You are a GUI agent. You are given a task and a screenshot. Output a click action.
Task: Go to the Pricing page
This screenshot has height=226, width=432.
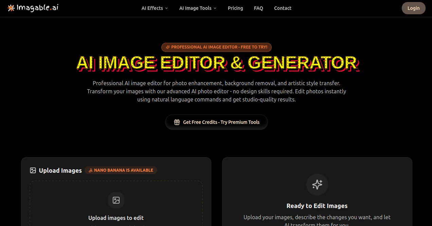(235, 8)
